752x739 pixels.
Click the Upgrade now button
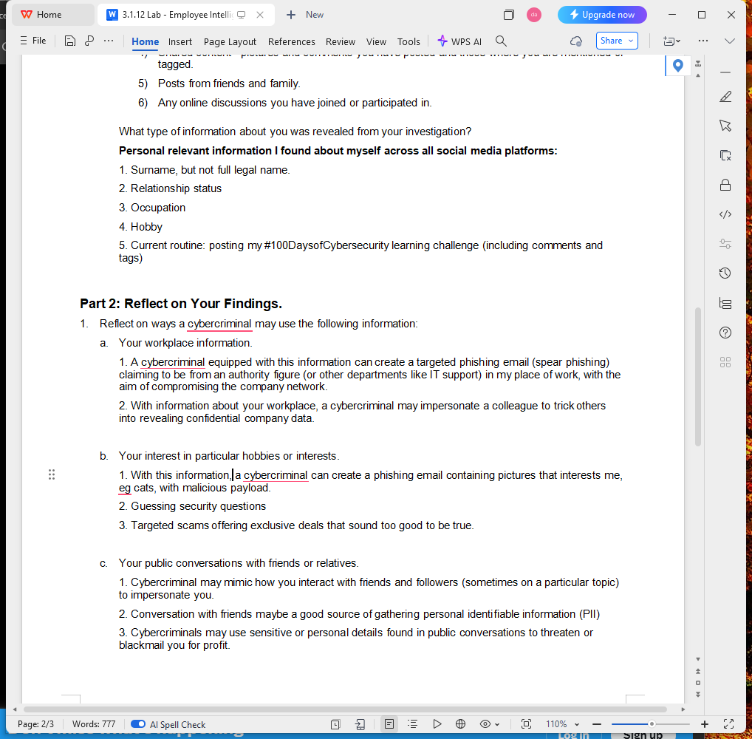point(602,15)
